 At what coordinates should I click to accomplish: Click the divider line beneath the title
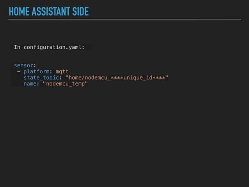(125, 19)
